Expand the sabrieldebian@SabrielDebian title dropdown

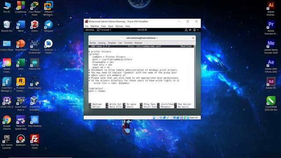click(142, 38)
